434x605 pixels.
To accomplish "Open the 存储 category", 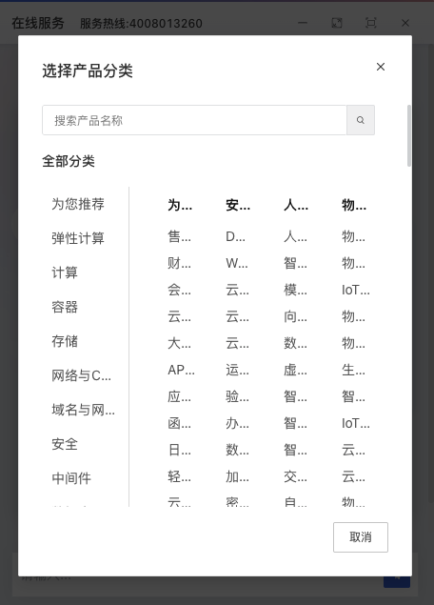I will click(65, 341).
